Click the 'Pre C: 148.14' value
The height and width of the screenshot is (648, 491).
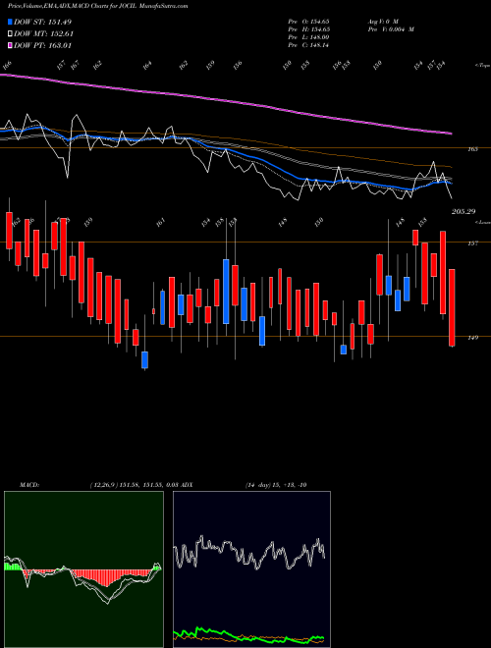[x=308, y=45]
